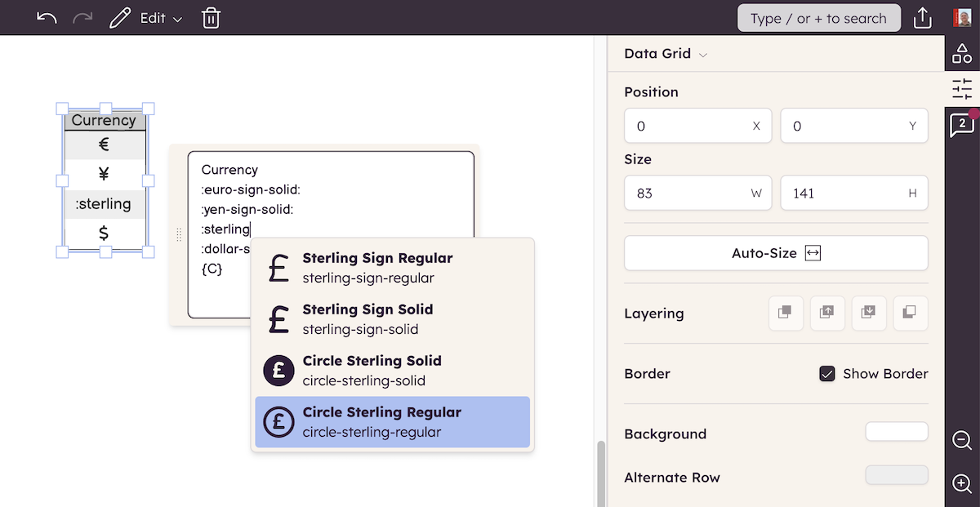Toggle the Show Border checkbox
The height and width of the screenshot is (507, 980).
(827, 374)
